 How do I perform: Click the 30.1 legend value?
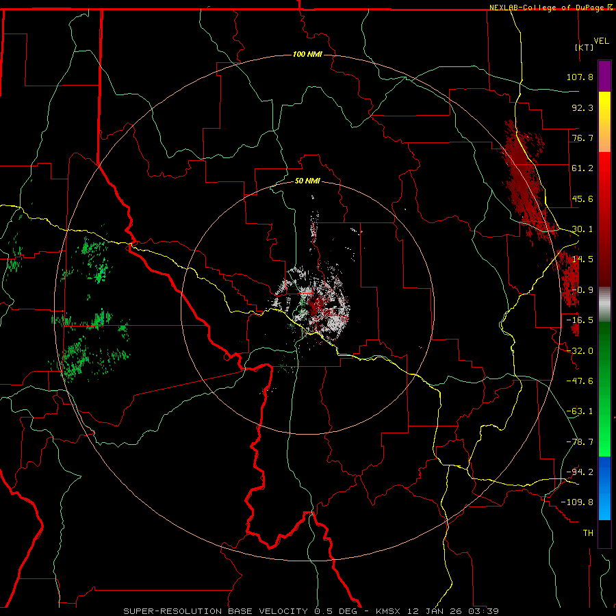pyautogui.click(x=582, y=229)
